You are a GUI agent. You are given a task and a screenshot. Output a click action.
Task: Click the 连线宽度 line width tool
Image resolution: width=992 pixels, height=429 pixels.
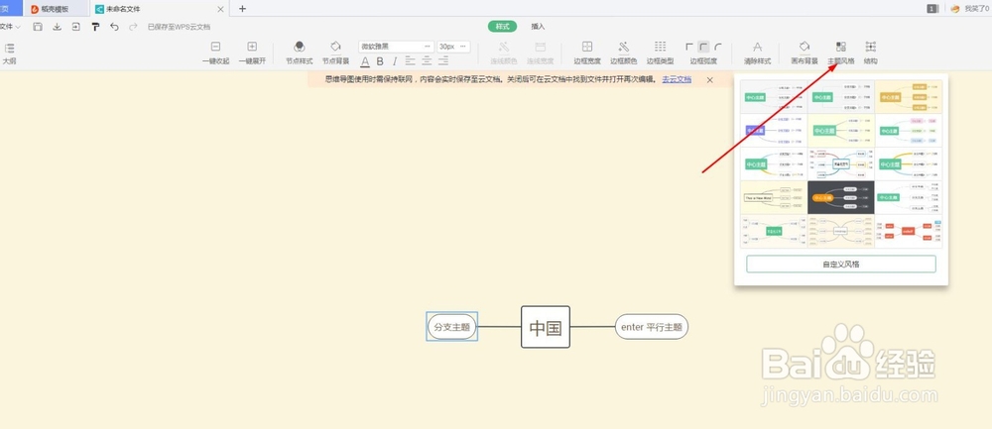coord(541,54)
